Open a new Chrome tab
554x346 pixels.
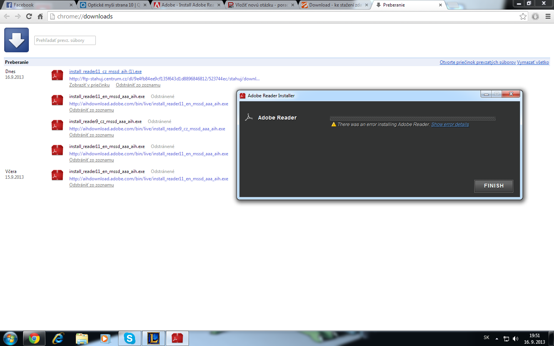coord(453,5)
